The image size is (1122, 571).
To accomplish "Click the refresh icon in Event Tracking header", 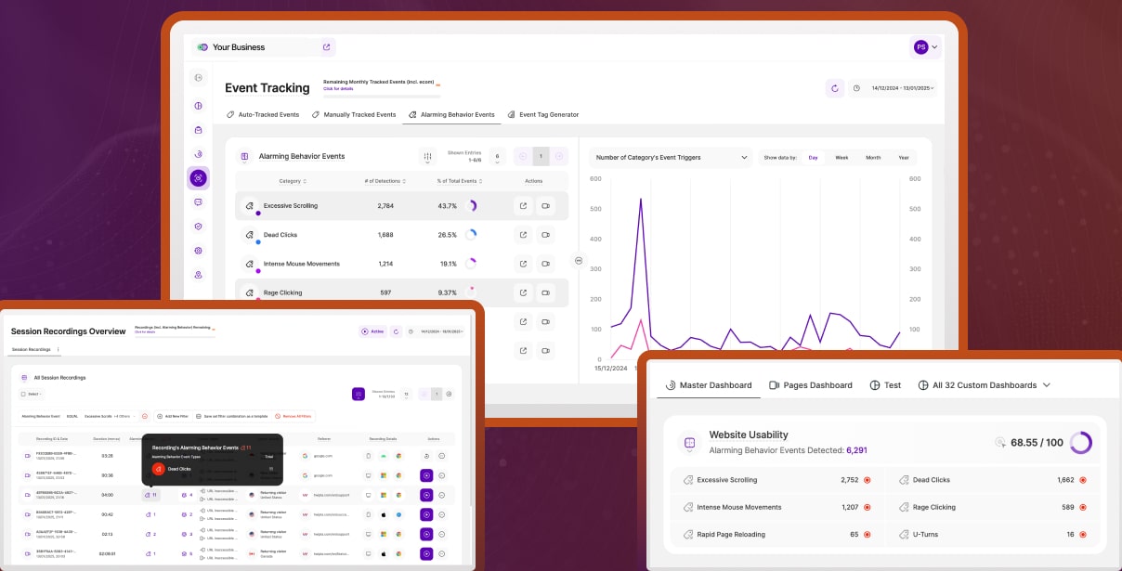I will (834, 88).
